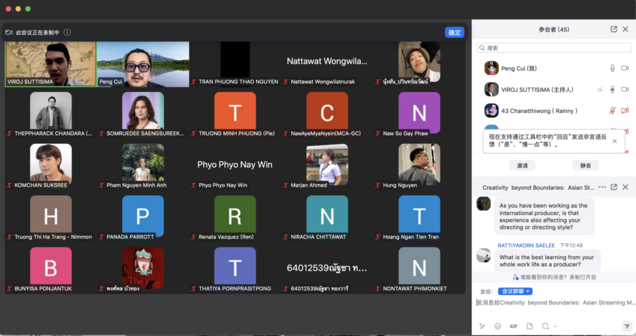This screenshot has height=336, width=636.
Task: Click the send message arrow icon
Action: click(x=626, y=326)
